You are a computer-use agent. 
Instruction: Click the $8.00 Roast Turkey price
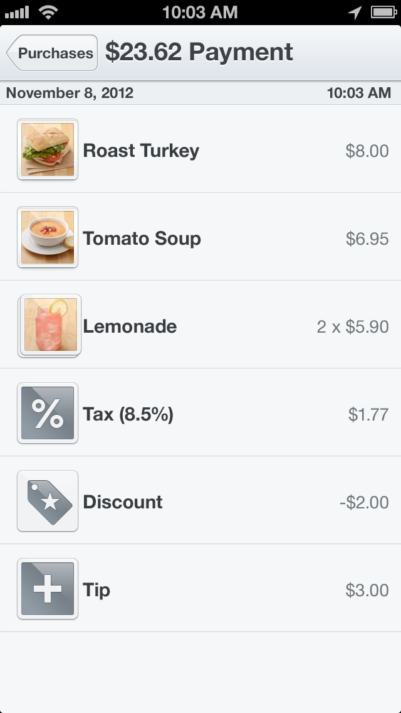tap(367, 151)
